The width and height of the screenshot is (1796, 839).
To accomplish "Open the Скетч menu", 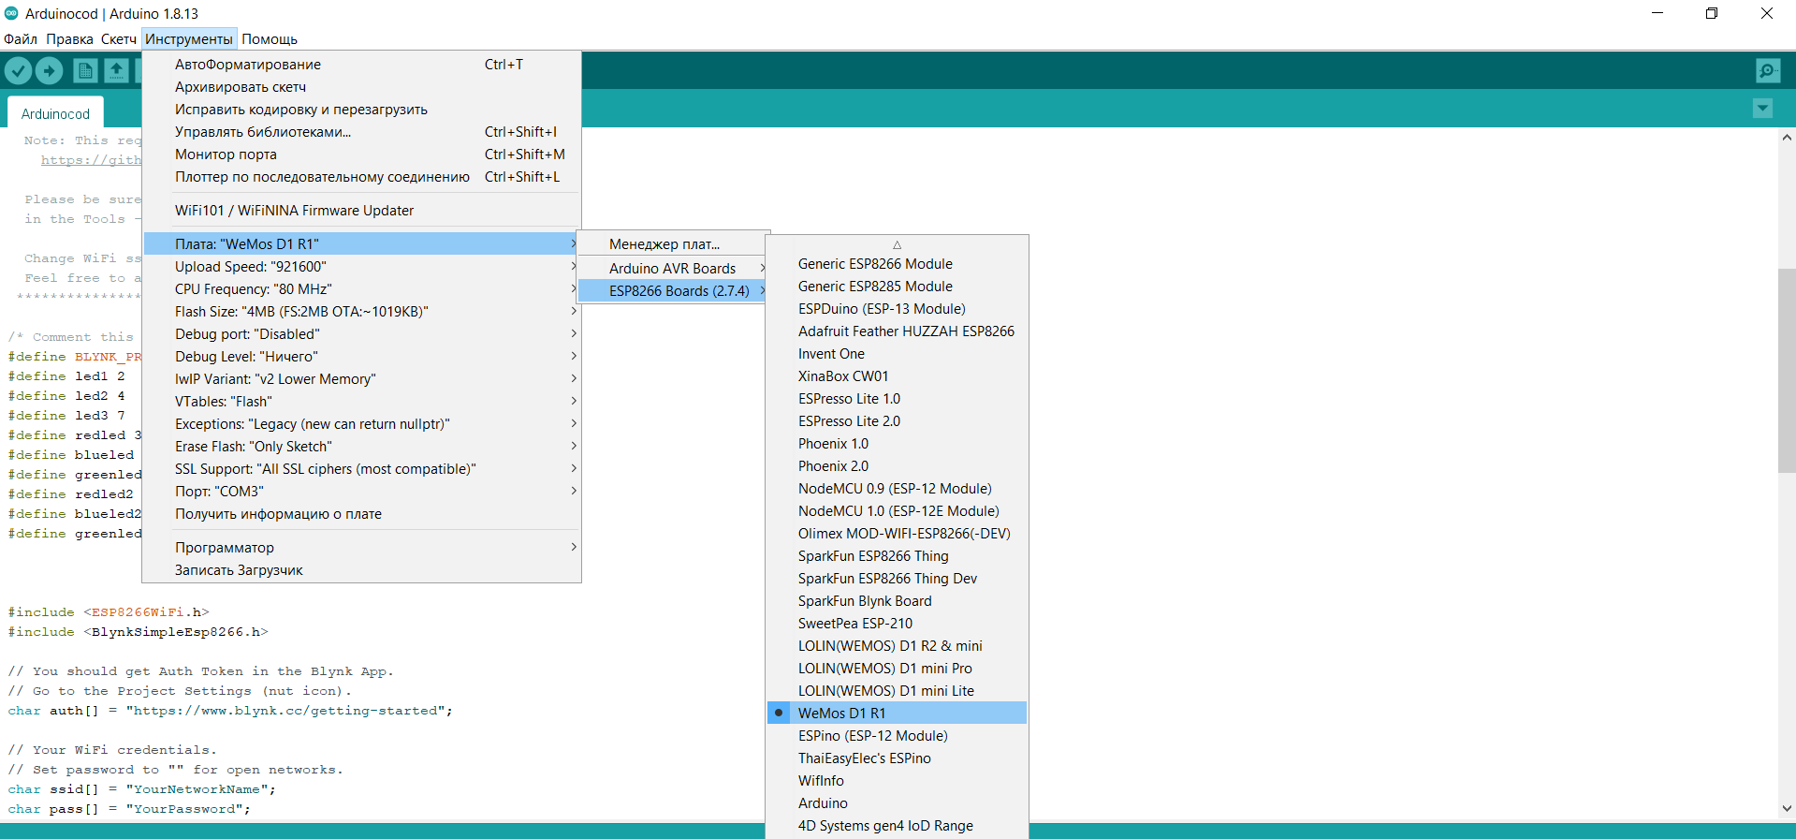I will pyautogui.click(x=119, y=39).
